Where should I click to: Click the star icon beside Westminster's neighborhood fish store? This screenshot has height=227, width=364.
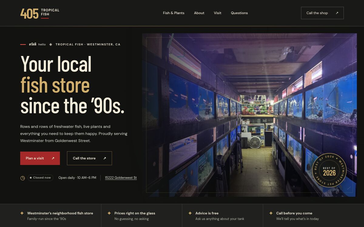click(x=22, y=213)
